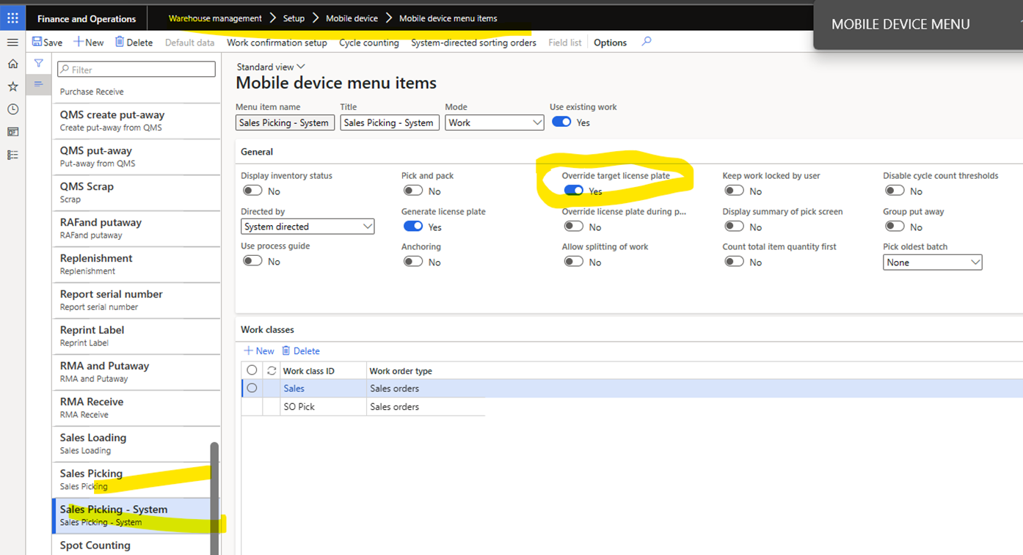Toggle Display summary of pick screen
Image resolution: width=1023 pixels, height=555 pixels.
click(734, 227)
